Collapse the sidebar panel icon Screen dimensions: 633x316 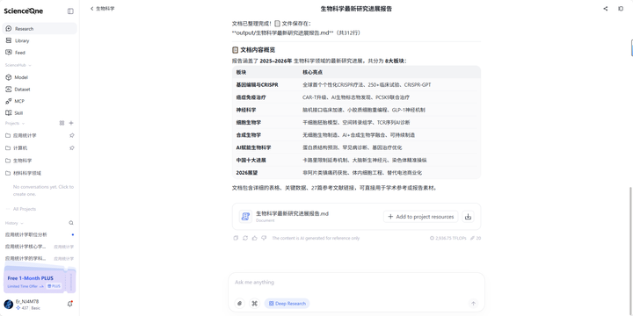(70, 11)
